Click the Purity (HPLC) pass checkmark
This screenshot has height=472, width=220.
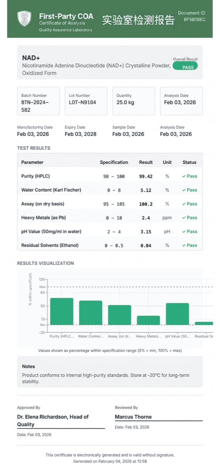(184, 176)
